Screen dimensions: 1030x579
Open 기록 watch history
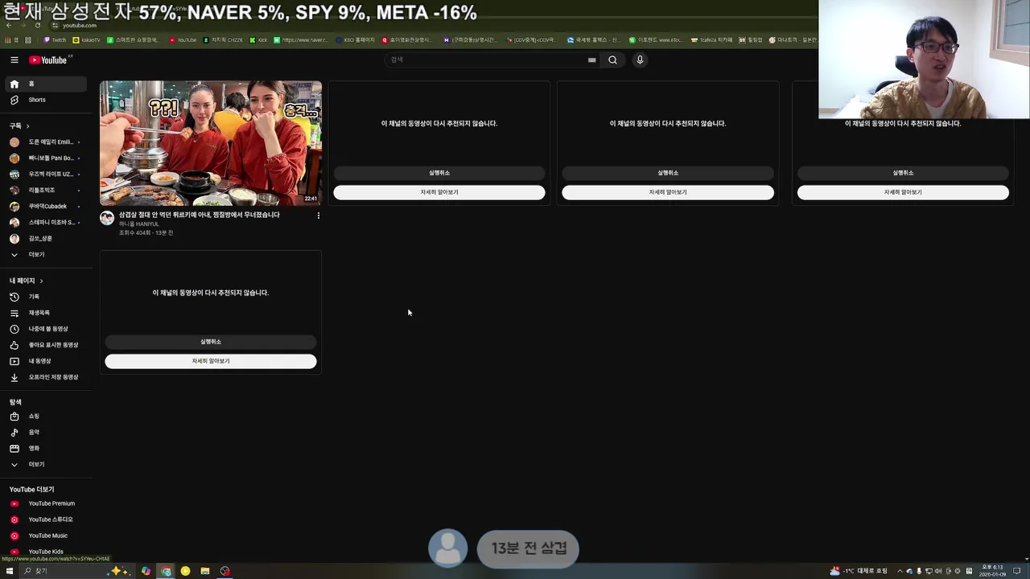pyautogui.click(x=45, y=297)
